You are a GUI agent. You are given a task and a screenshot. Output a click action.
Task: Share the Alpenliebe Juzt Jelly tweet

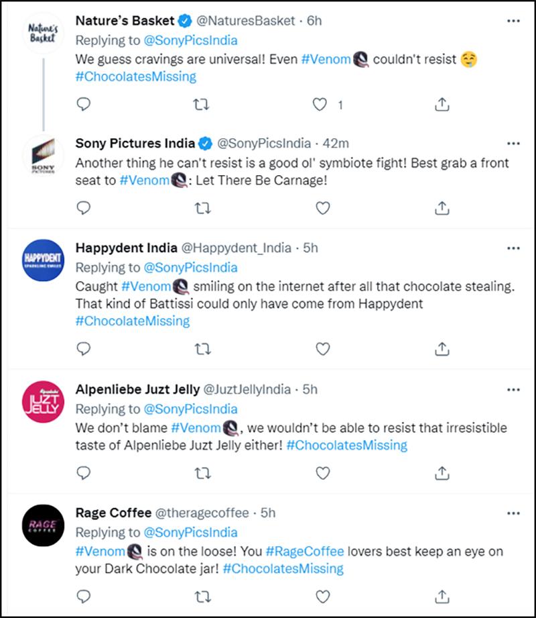pyautogui.click(x=442, y=473)
